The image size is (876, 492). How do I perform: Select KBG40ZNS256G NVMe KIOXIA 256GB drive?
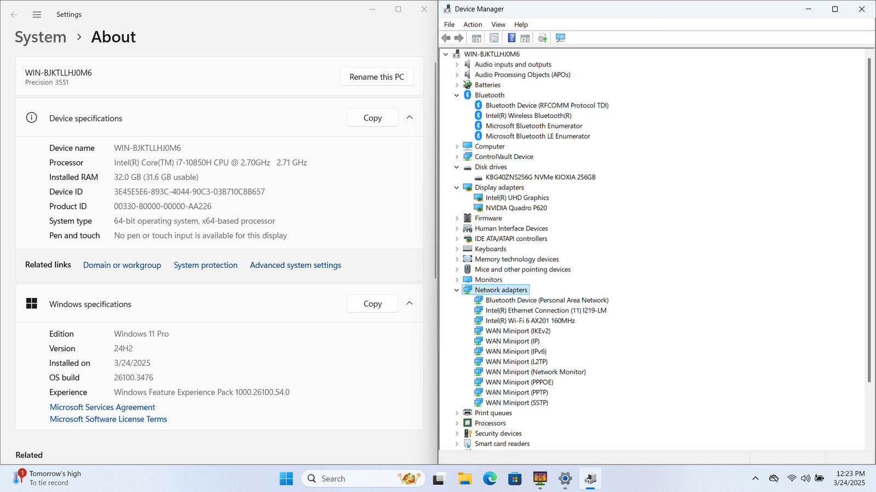click(540, 177)
